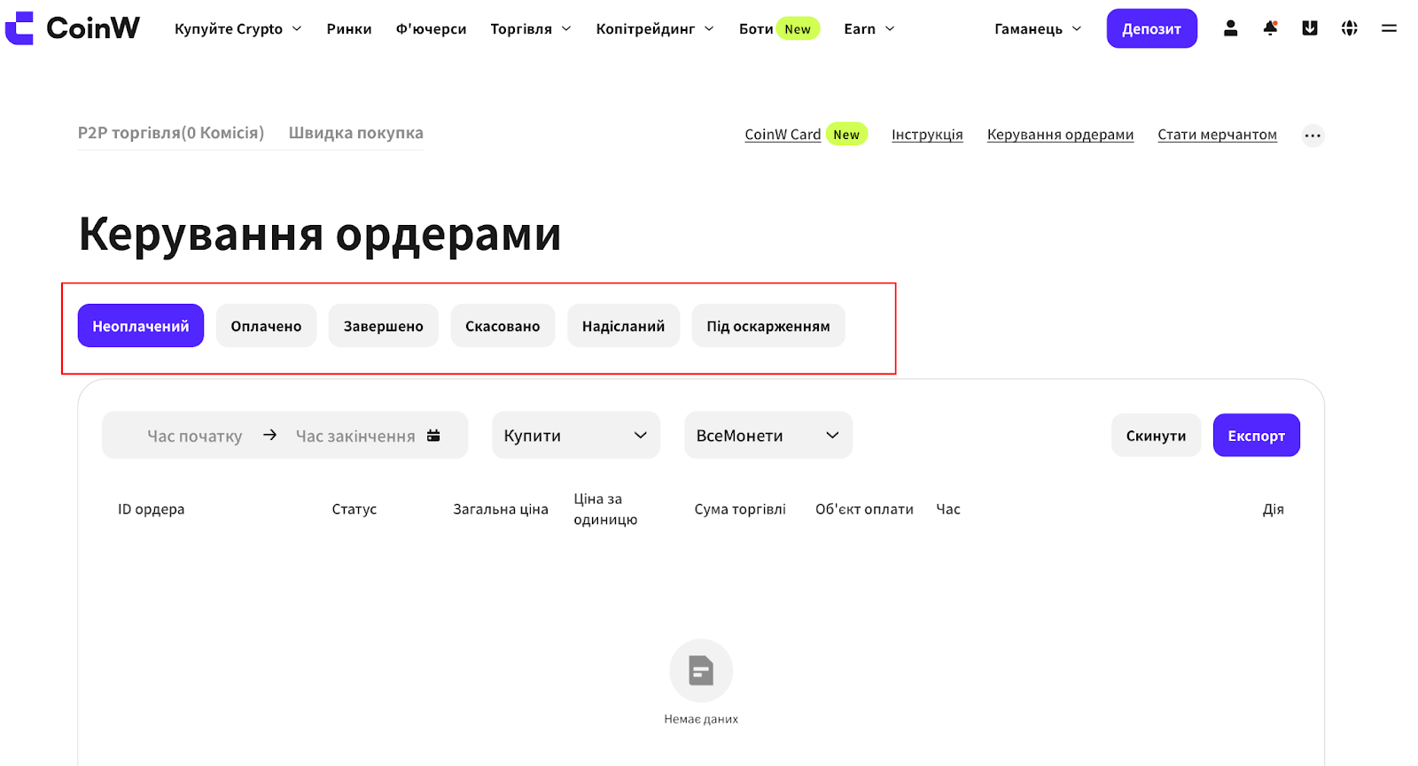Click the ID ордера column header
Viewport: 1418px width, 766px height.
point(151,509)
